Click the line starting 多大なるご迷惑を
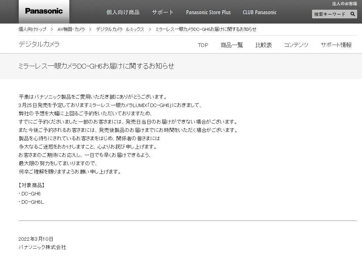This screenshot has width=362, height=256. 88,147
